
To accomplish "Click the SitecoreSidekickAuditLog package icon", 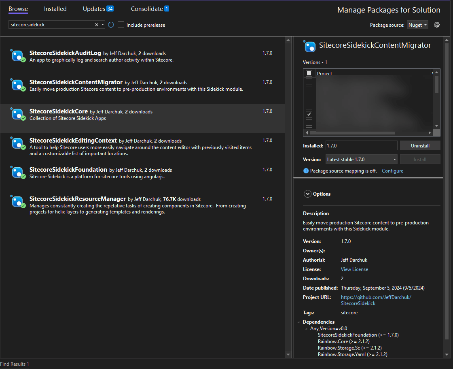I will click(18, 55).
